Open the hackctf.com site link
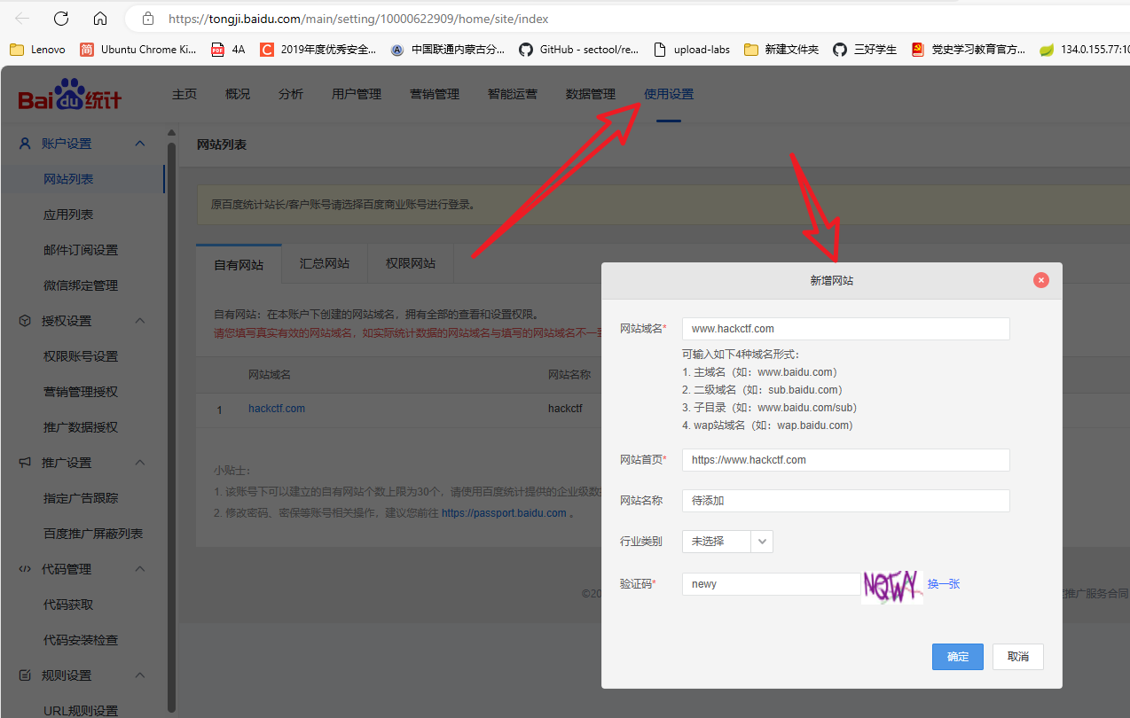The height and width of the screenshot is (718, 1130). (x=277, y=409)
